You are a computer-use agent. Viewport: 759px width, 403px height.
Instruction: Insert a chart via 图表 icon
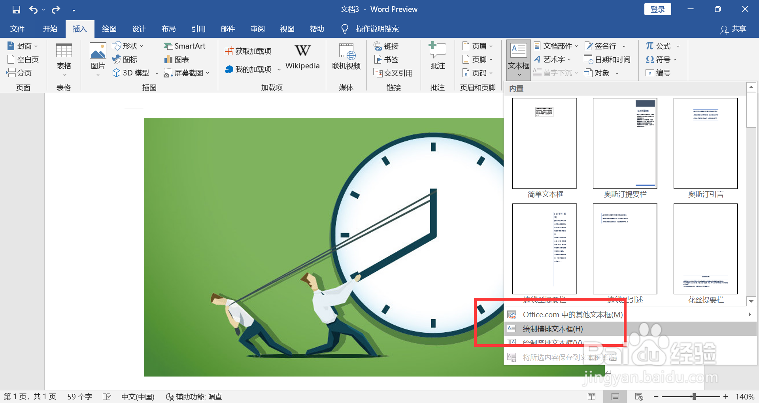click(x=176, y=59)
